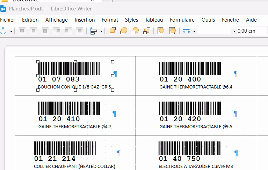This screenshot has width=268, height=170.
Task: Click the Bring to Front icon
Action: click(112, 31)
